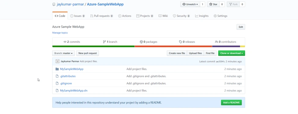
Task: Open the Security tab
Action: pyautogui.click(x=181, y=16)
